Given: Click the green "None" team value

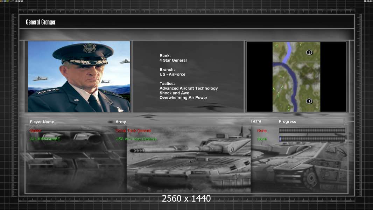Looking at the screenshot, I should coord(262,139).
